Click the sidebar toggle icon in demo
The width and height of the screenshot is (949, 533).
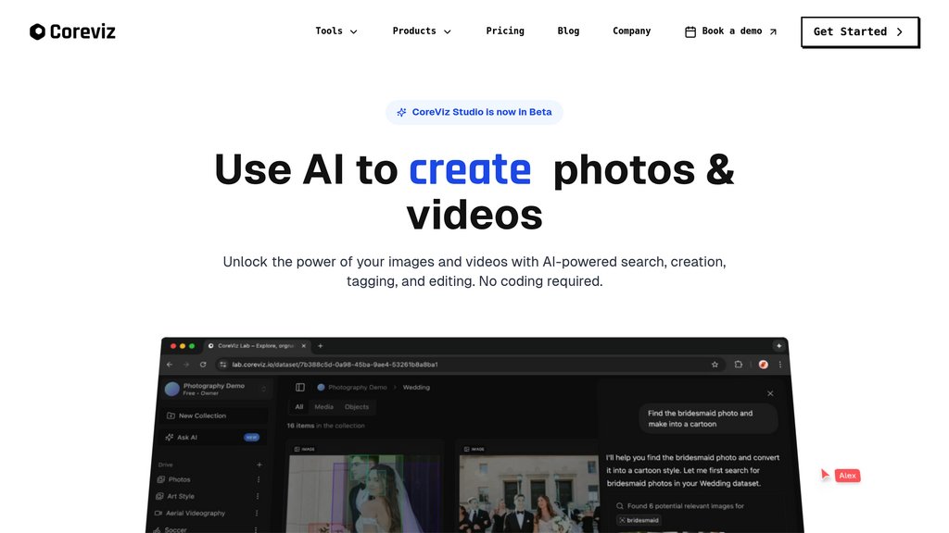[x=300, y=388]
